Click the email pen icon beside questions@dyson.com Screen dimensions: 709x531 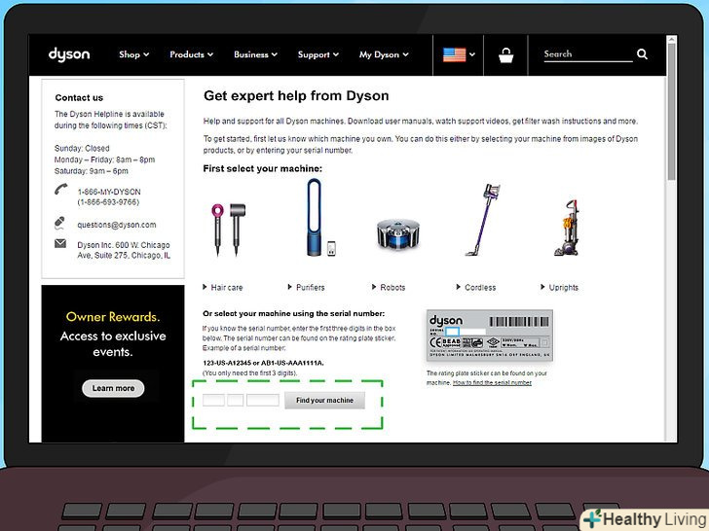(59, 223)
